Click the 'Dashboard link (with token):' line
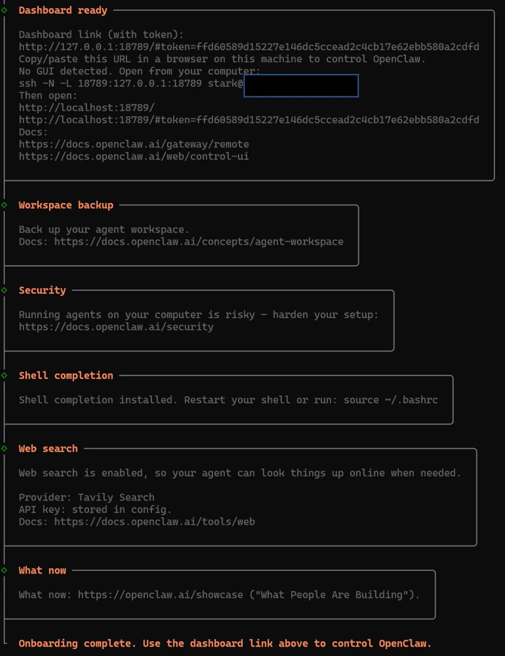 click(x=101, y=35)
